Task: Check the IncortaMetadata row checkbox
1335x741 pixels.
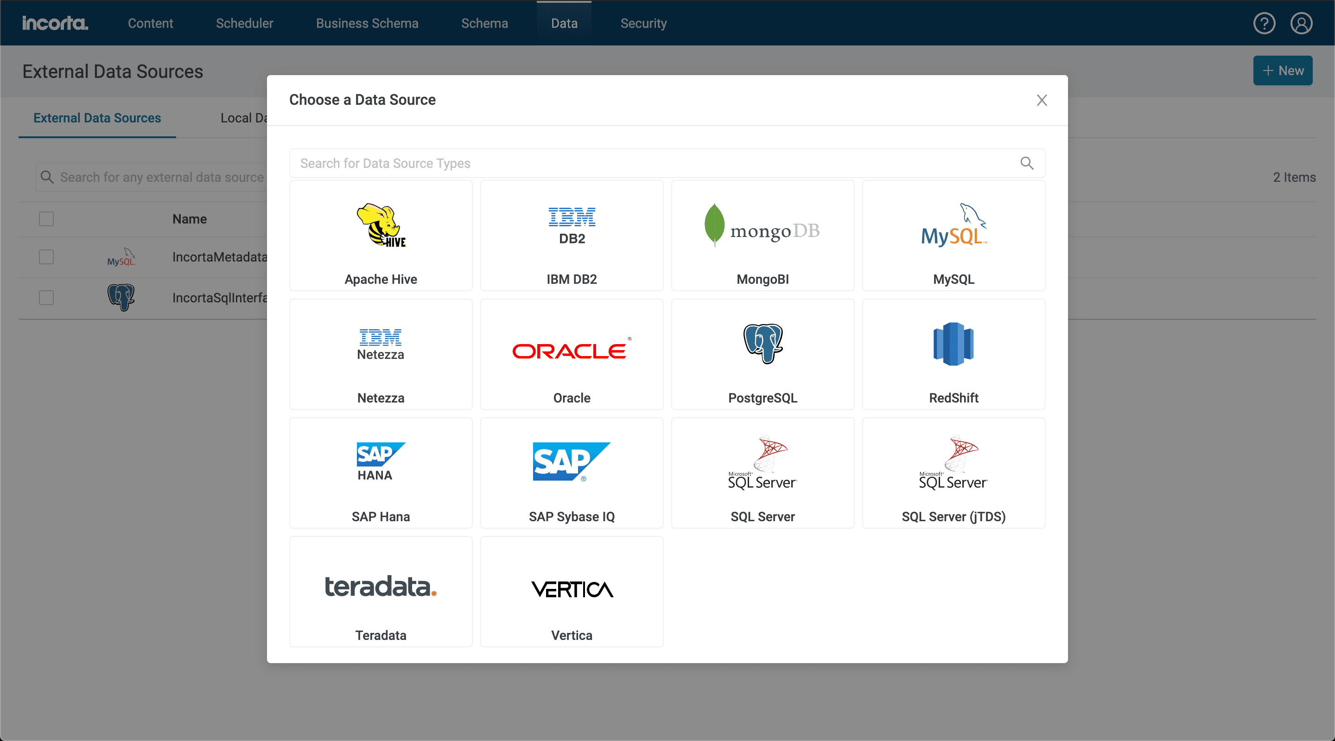Action: (x=46, y=257)
